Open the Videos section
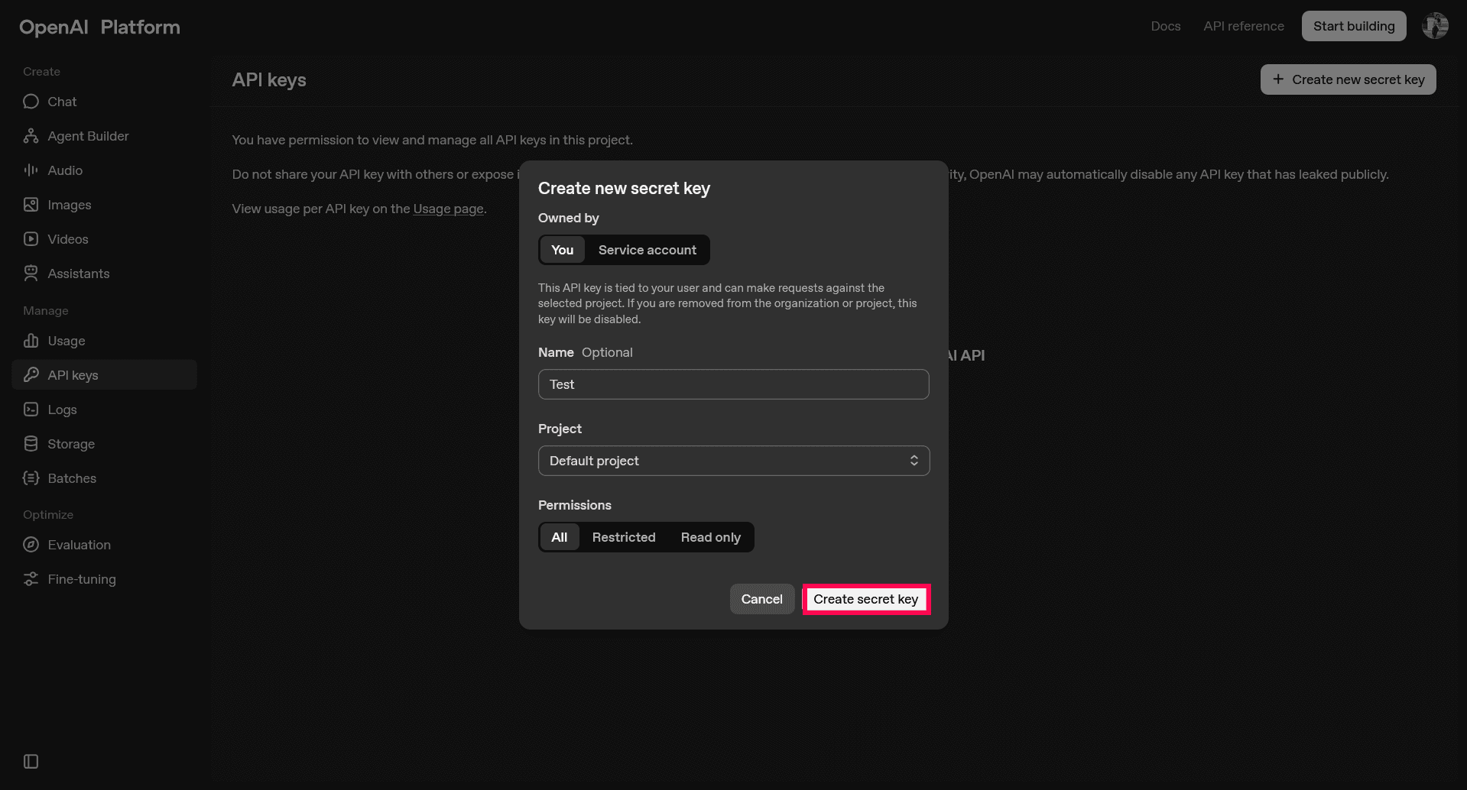 (x=67, y=238)
